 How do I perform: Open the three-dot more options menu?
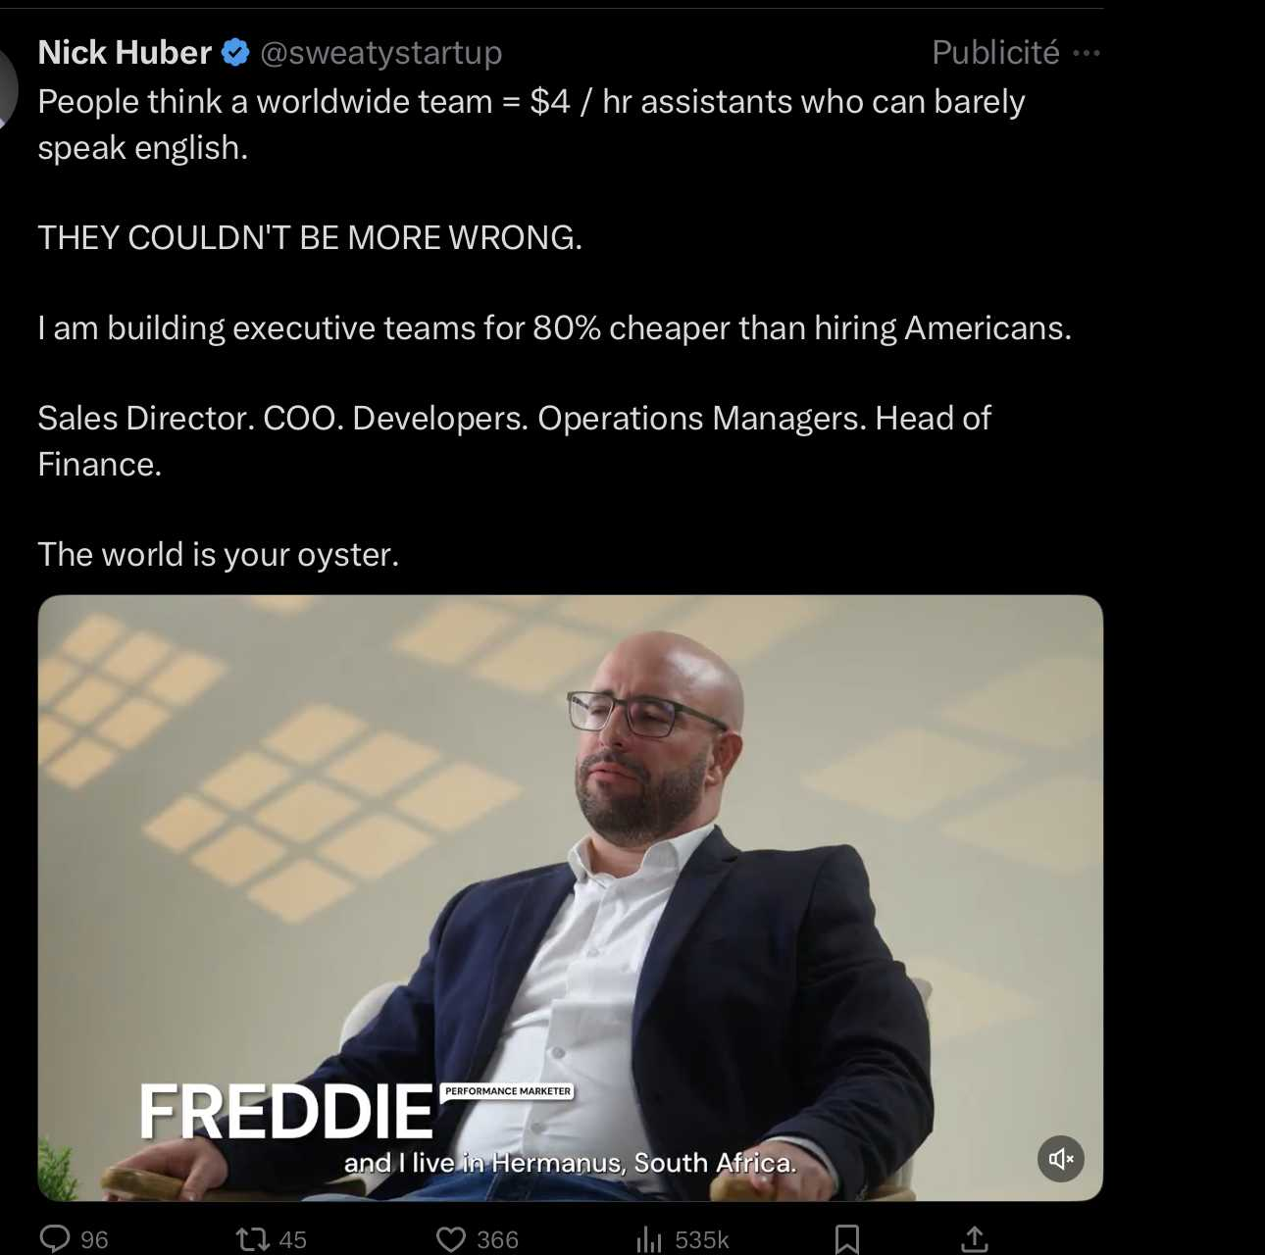(1087, 53)
